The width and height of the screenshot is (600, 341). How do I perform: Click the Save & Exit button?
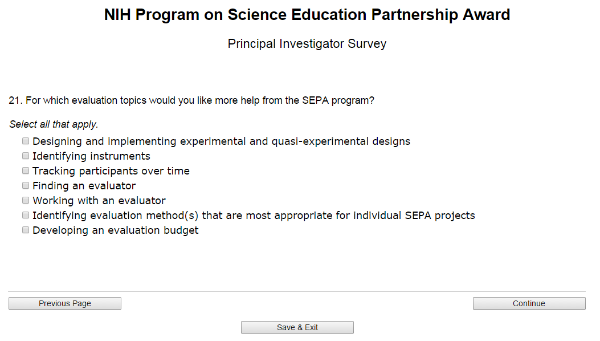297,327
